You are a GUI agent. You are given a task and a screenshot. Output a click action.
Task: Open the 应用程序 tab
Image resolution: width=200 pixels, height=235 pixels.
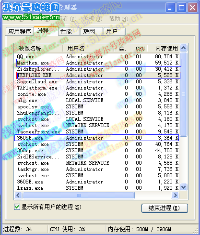click(x=20, y=31)
